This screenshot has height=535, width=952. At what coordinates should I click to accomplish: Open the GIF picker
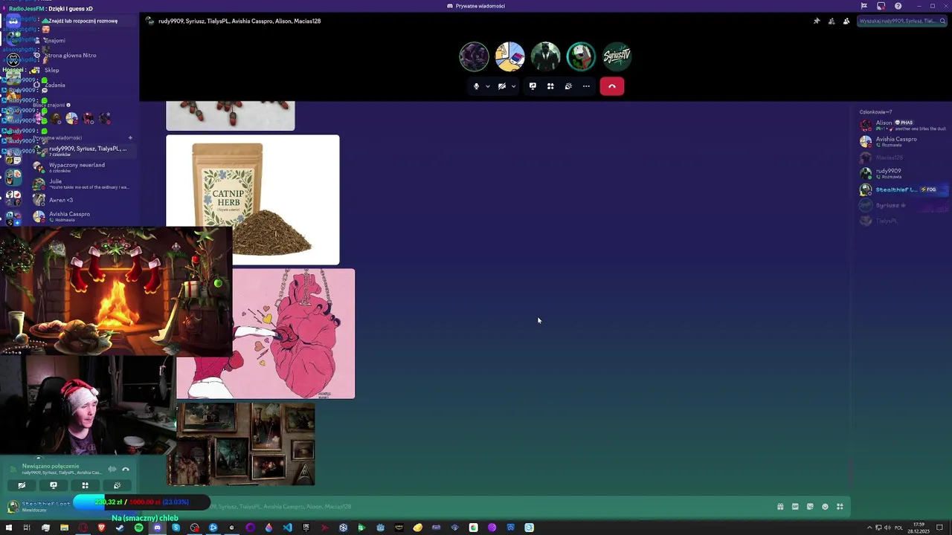pos(795,507)
